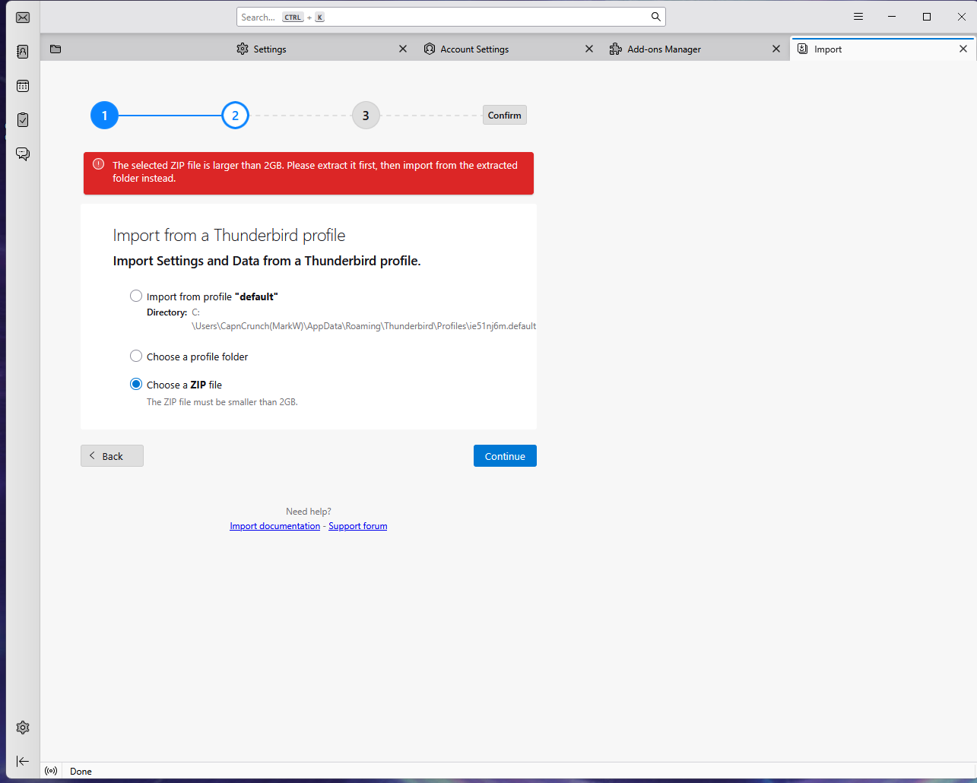Open the hamburger application menu
The width and height of the screenshot is (977, 783).
(x=858, y=17)
